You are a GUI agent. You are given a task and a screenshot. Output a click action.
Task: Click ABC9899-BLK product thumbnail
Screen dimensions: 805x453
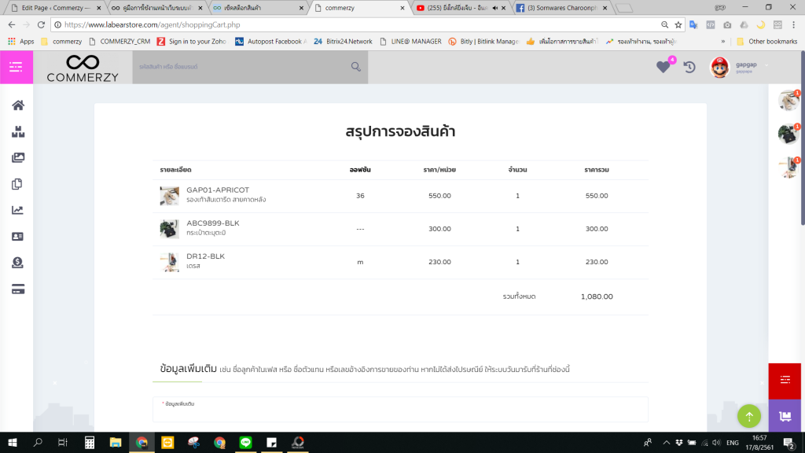[x=170, y=229]
